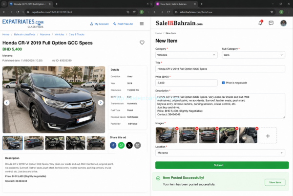Open new tab in left browser window
Screen dimensions: 293x196
click(57, 4)
